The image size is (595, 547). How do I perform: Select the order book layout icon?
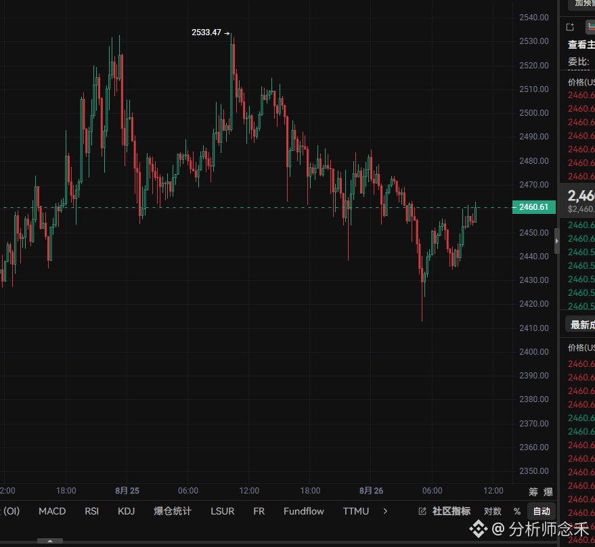590,27
